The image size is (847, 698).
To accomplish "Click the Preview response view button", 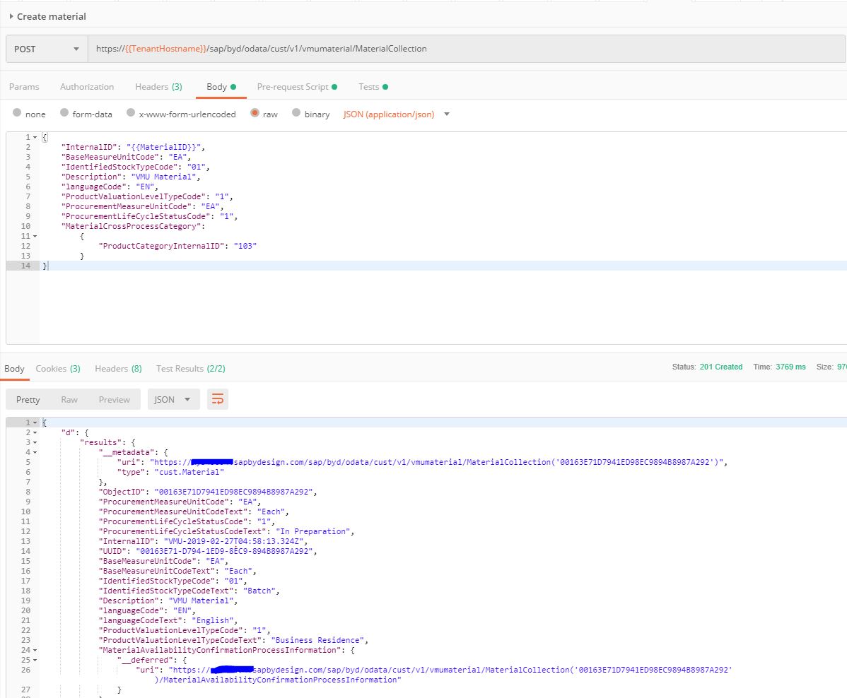I will [114, 400].
